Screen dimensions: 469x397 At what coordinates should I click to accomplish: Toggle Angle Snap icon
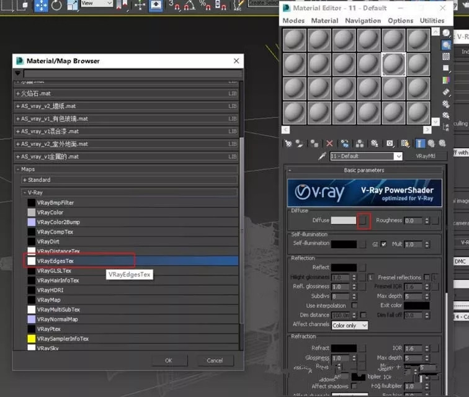click(x=189, y=5)
